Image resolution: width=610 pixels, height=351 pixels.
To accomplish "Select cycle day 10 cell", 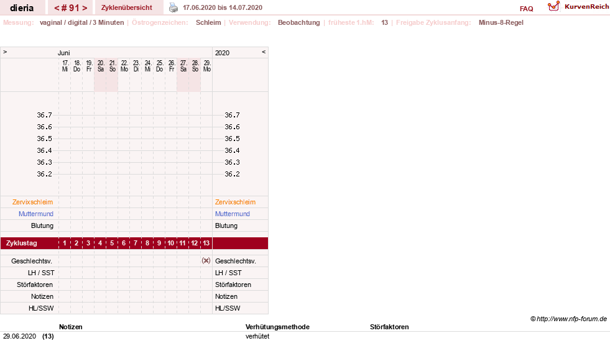I will (171, 243).
